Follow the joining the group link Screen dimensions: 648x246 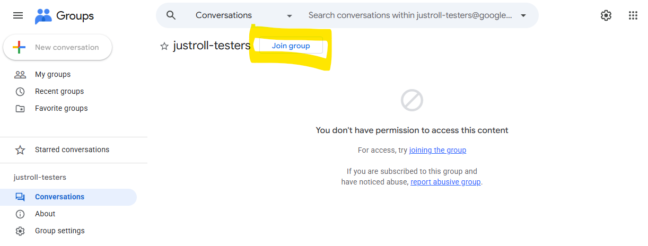pos(437,150)
